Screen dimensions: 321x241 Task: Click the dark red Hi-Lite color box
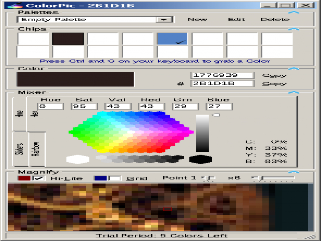pyautogui.click(x=24, y=178)
